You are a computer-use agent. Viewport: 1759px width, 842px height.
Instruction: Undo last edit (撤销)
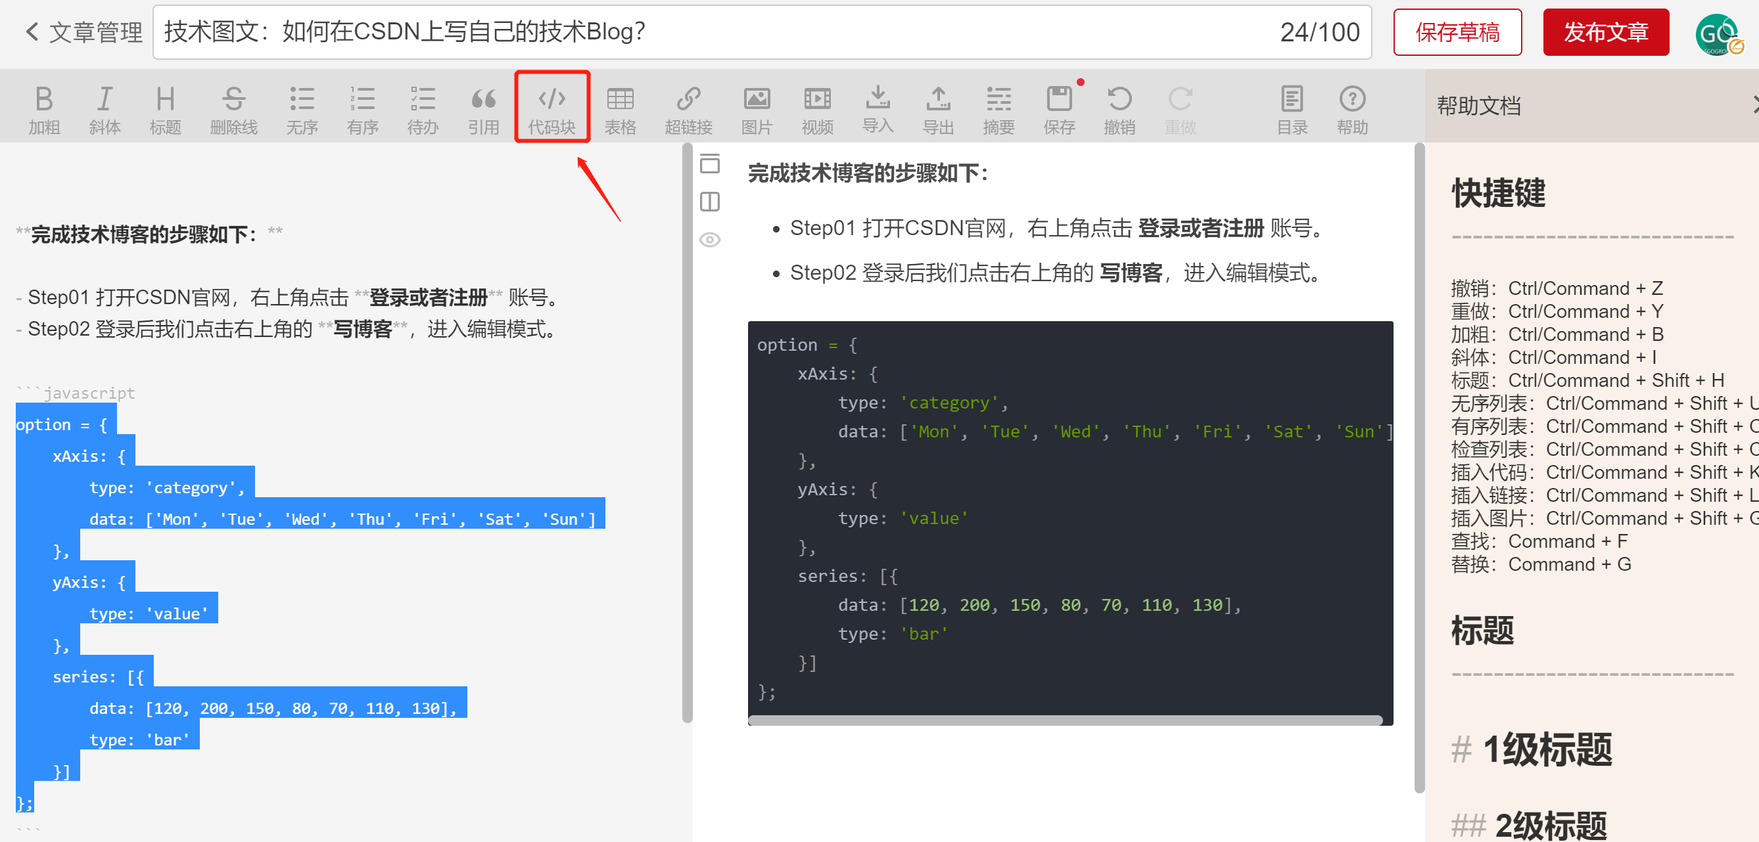[1120, 109]
